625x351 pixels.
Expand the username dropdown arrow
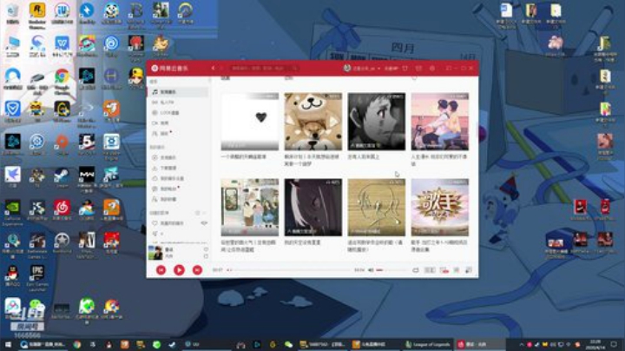378,69
